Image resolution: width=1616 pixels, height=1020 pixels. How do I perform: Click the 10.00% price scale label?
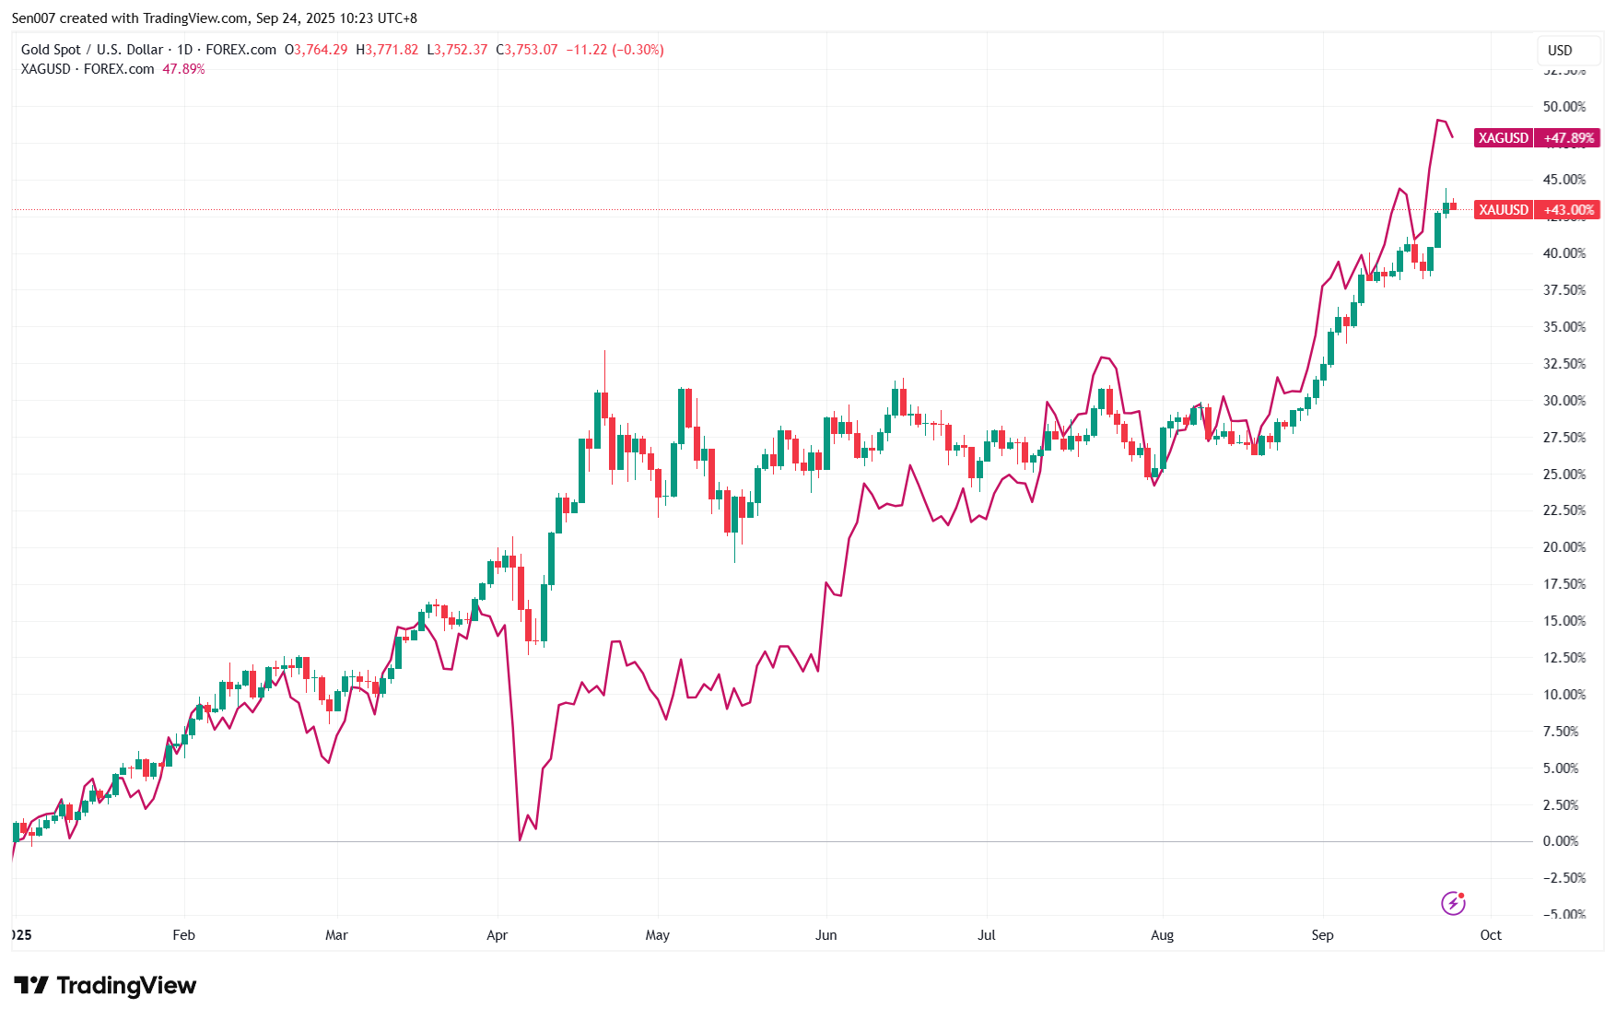[1564, 695]
